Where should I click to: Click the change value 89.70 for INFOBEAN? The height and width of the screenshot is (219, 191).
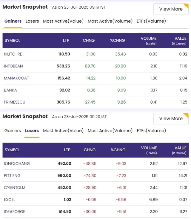click(90, 66)
